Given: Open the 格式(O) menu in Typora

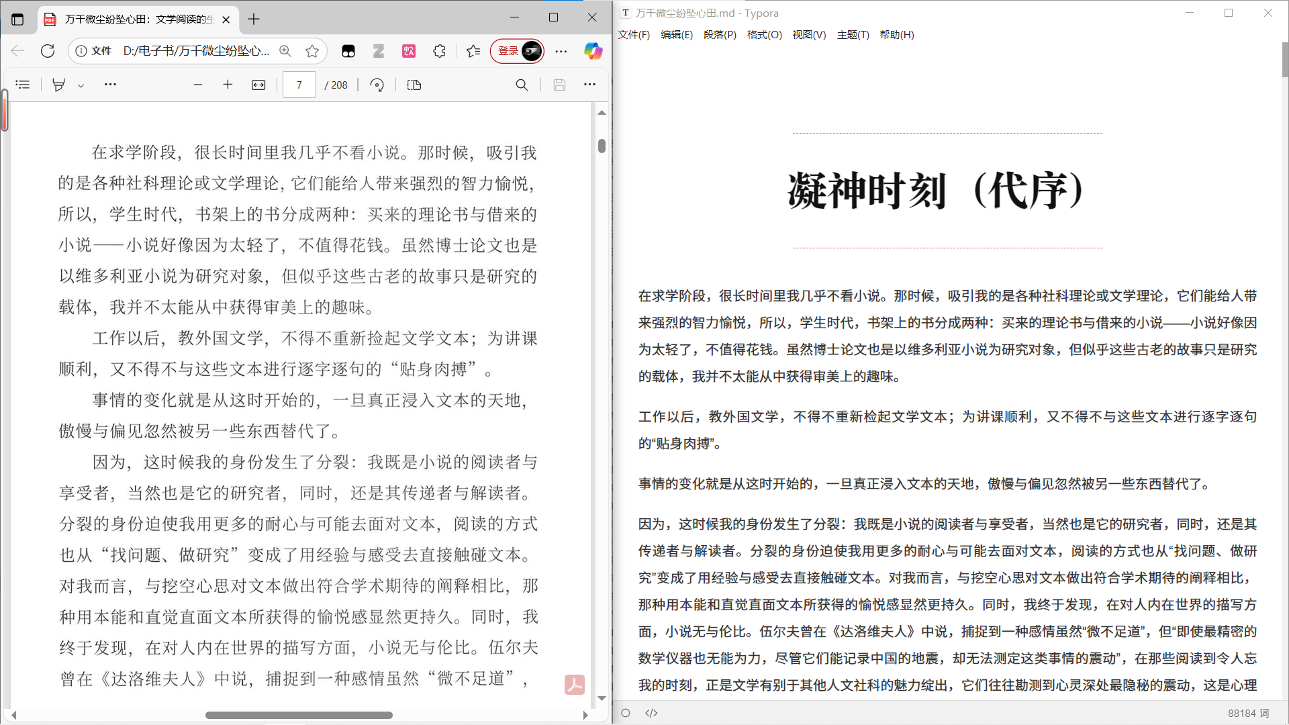Looking at the screenshot, I should 764,35.
